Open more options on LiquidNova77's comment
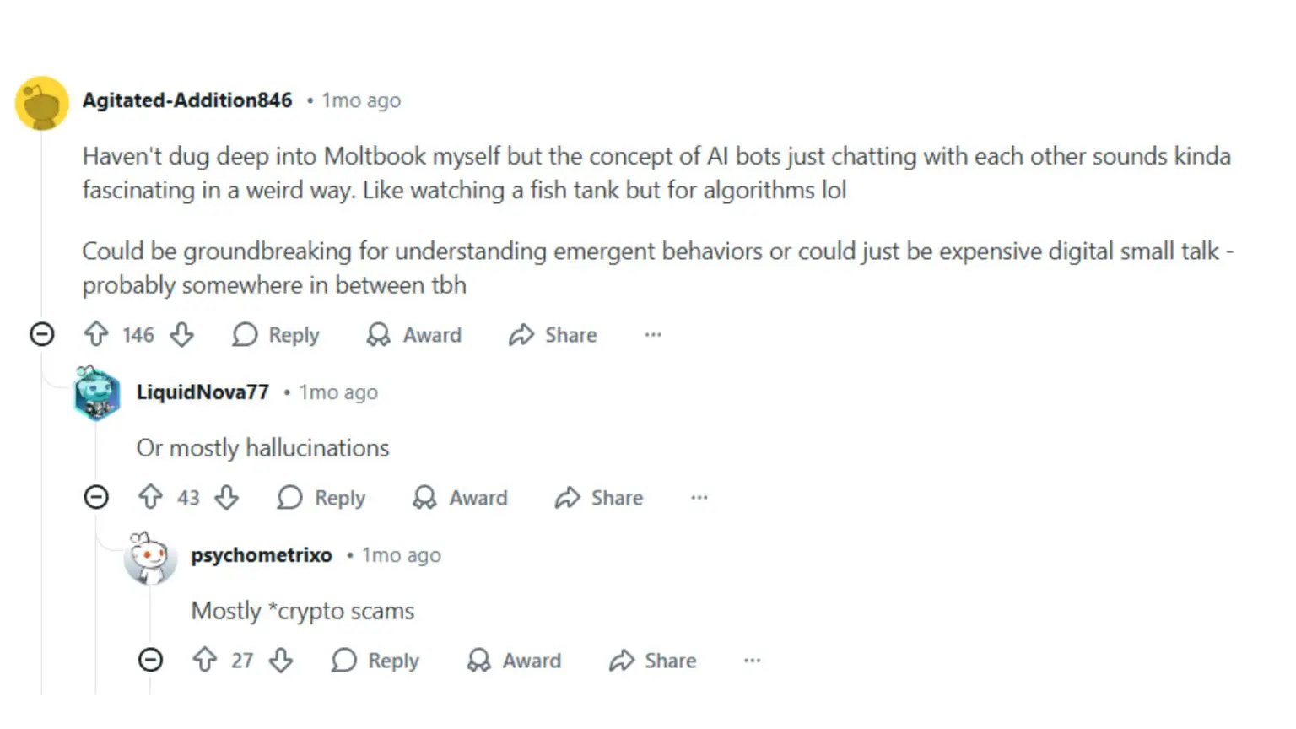 pyautogui.click(x=699, y=498)
